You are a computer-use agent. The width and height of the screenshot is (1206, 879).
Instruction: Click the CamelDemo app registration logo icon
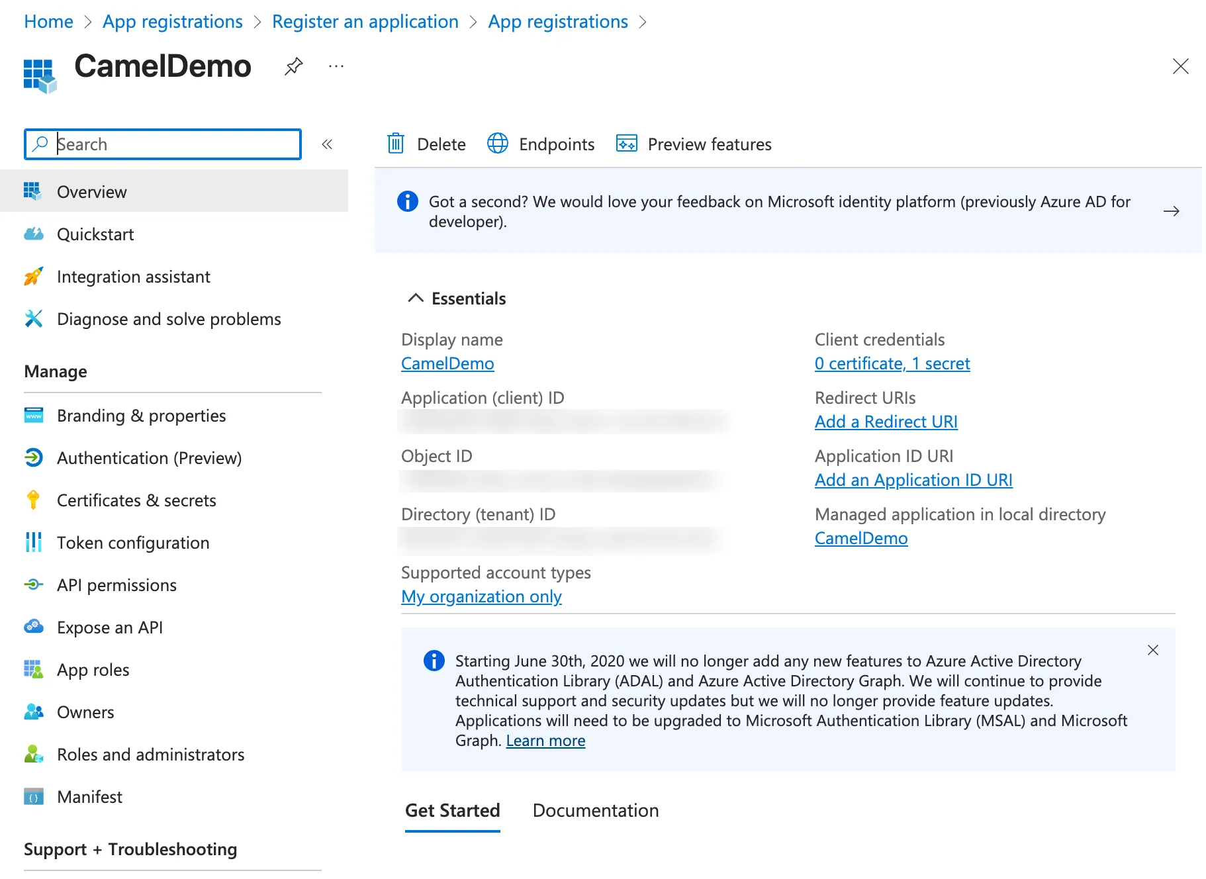(40, 75)
